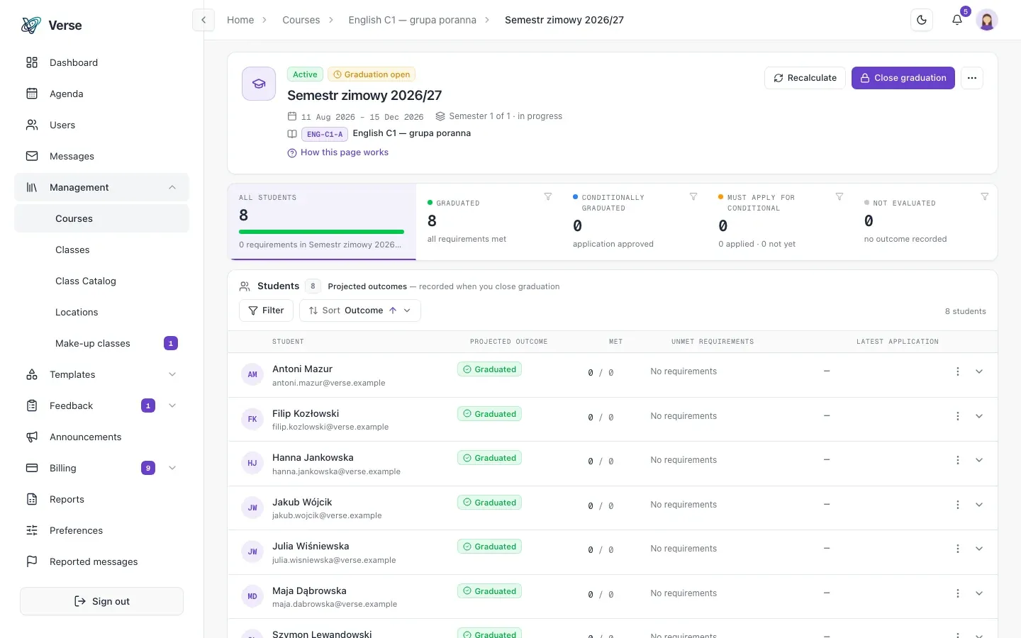Expand Filip Kozłowski's row details
The image size is (1021, 638).
pos(979,416)
